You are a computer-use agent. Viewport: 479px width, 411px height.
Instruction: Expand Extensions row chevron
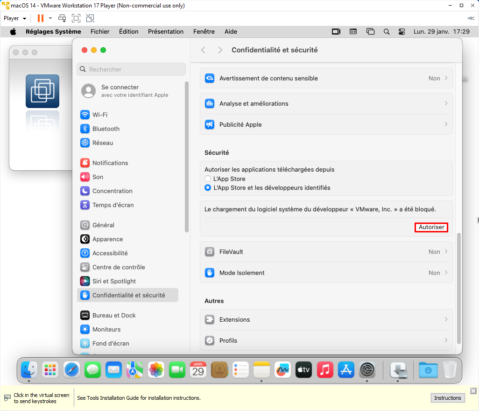pos(446,319)
